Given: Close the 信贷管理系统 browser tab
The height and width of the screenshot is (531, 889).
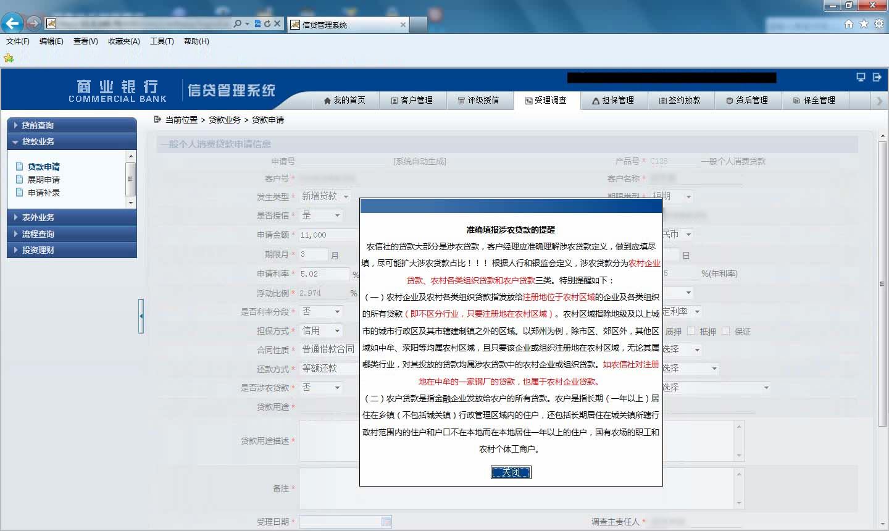Looking at the screenshot, I should [x=403, y=25].
